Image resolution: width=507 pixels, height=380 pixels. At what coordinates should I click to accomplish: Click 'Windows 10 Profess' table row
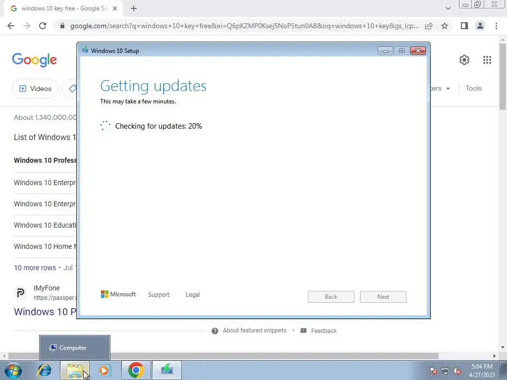[45, 160]
